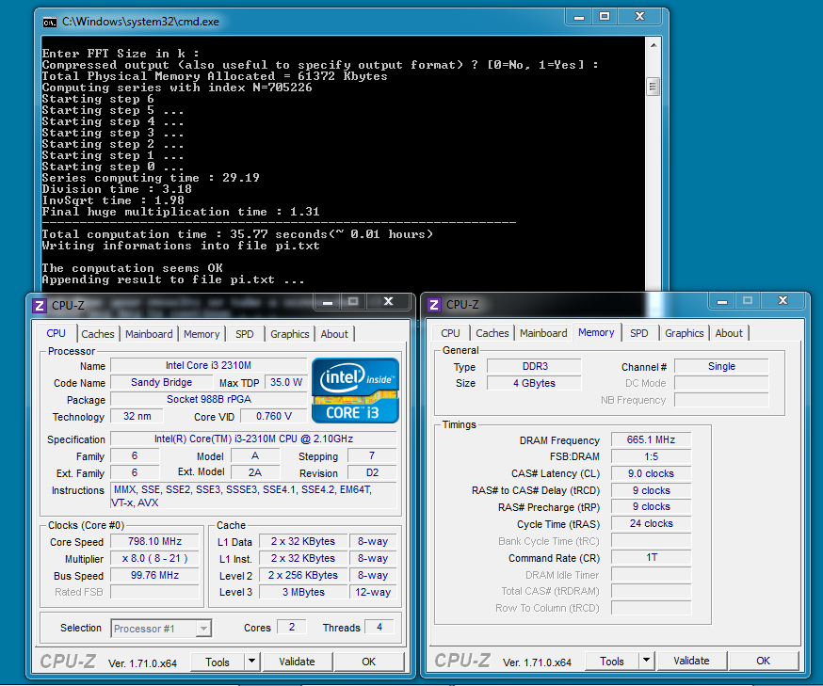Click the Threads value '4'
The image size is (823, 686).
click(x=379, y=628)
